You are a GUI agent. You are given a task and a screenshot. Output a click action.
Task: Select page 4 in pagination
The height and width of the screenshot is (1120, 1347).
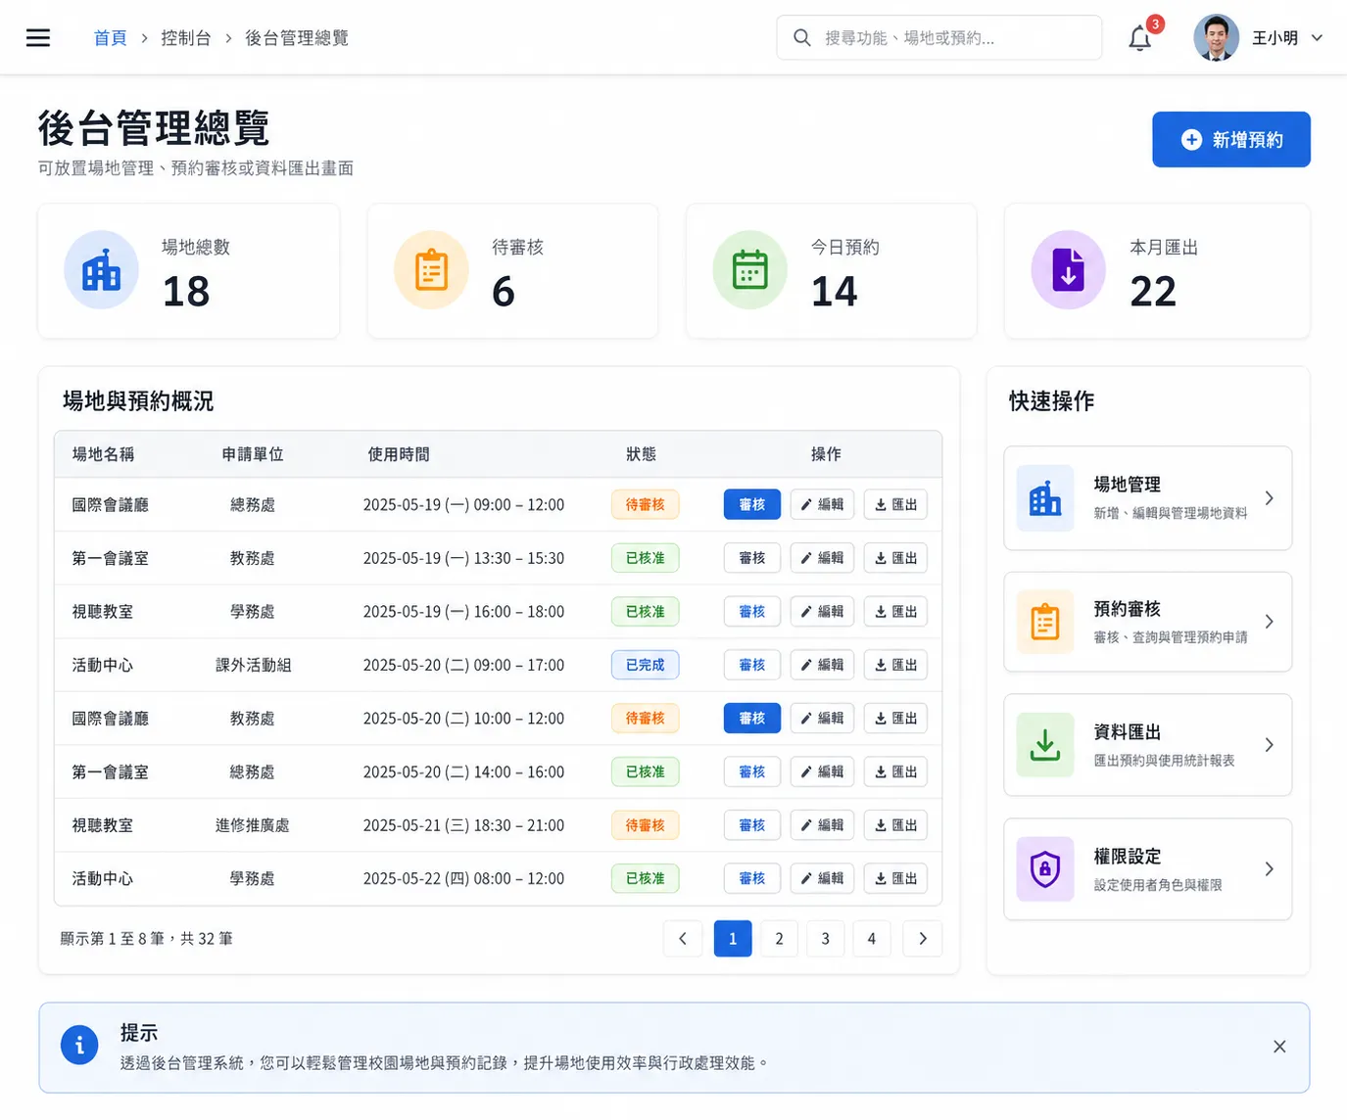871,938
